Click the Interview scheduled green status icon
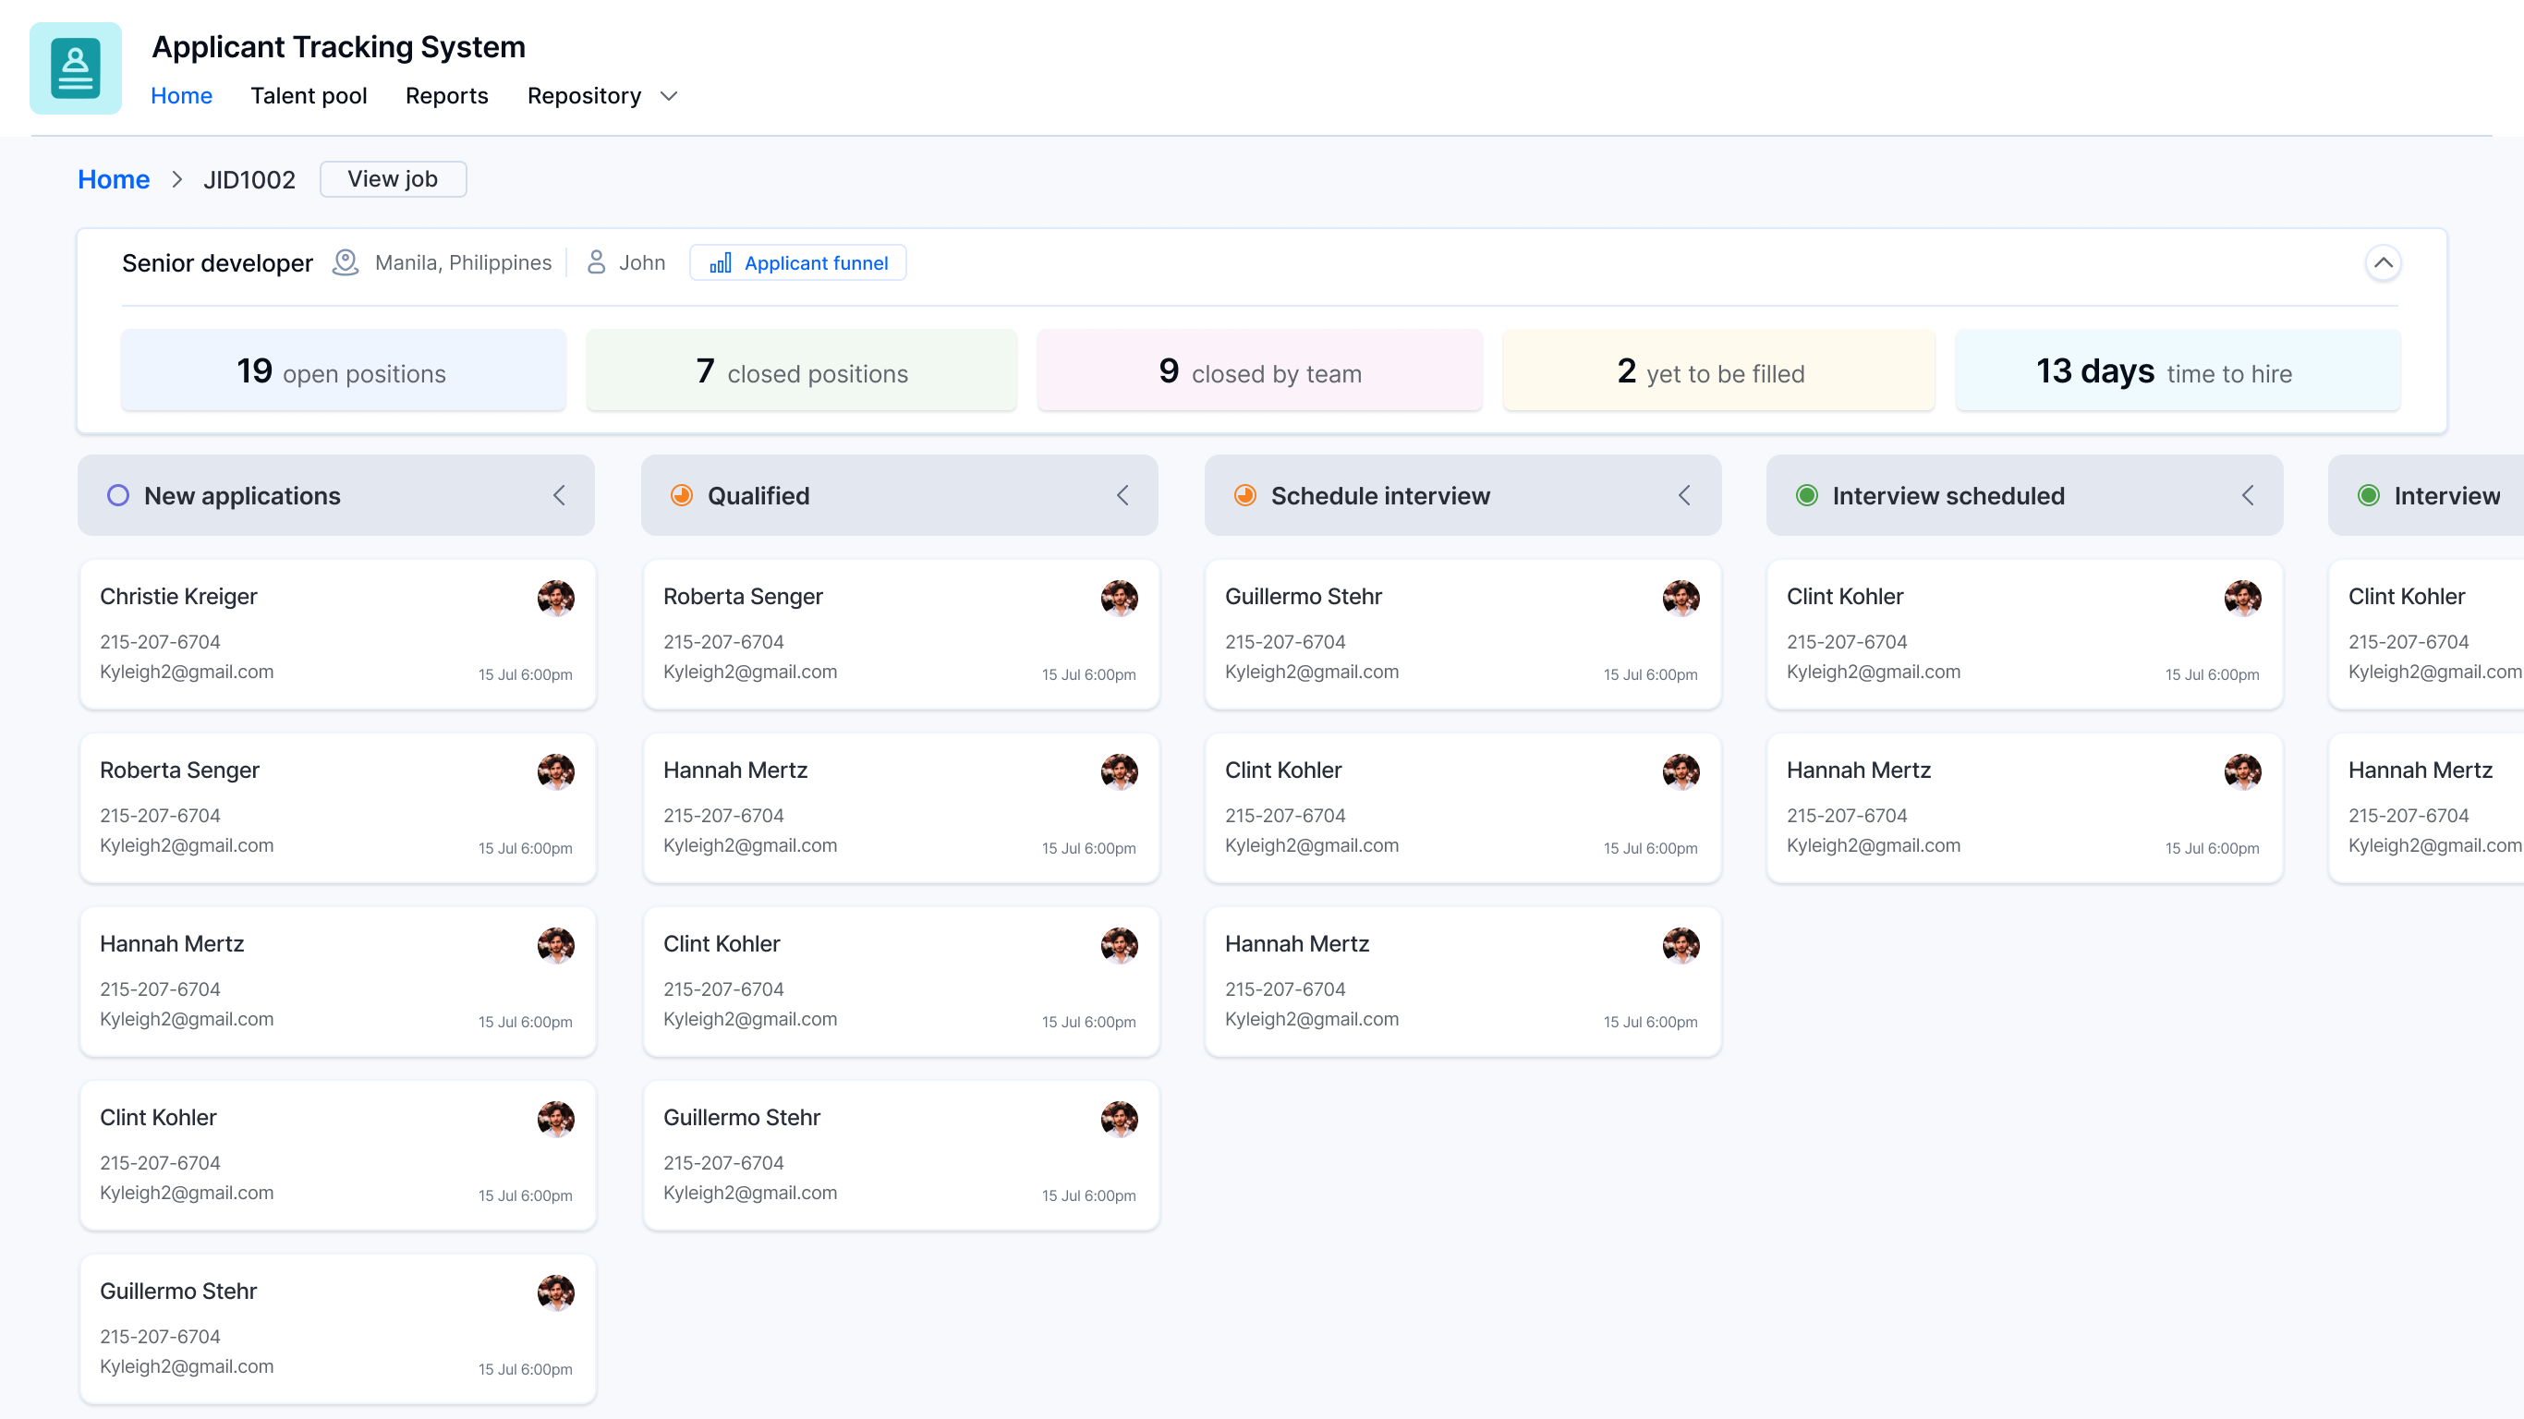 pos(1807,496)
